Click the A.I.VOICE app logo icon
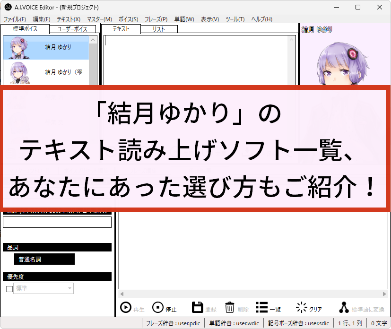 (x=8, y=7)
